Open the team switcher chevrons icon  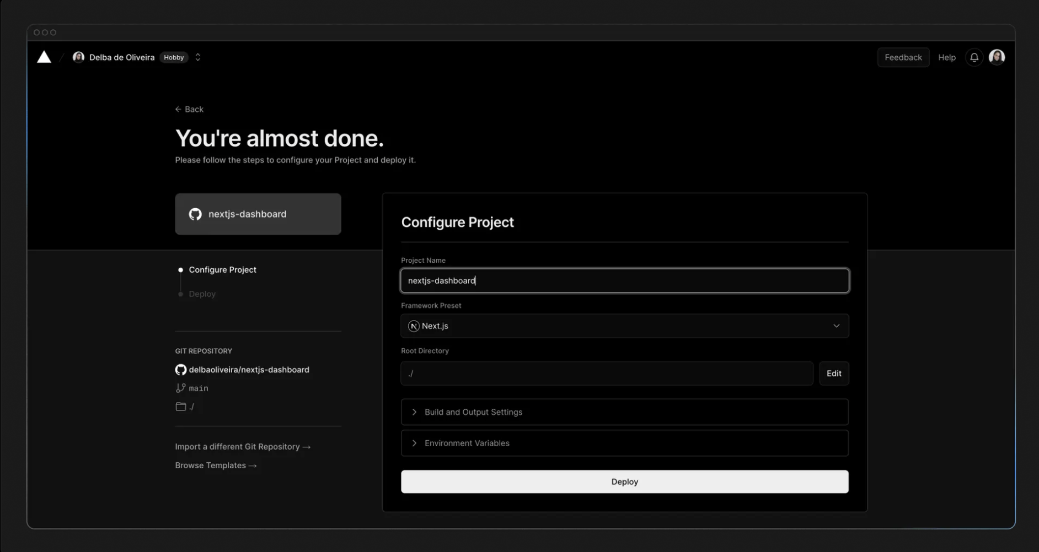(x=197, y=57)
